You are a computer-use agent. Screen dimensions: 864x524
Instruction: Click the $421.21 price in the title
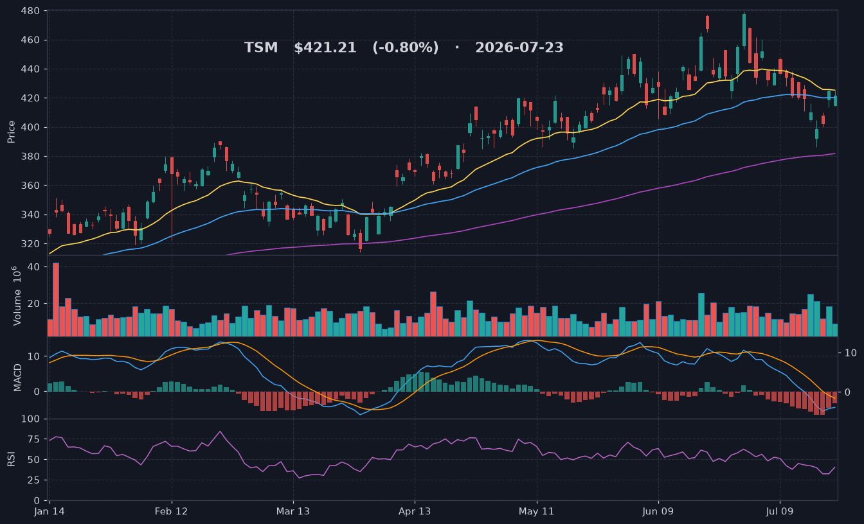[325, 48]
